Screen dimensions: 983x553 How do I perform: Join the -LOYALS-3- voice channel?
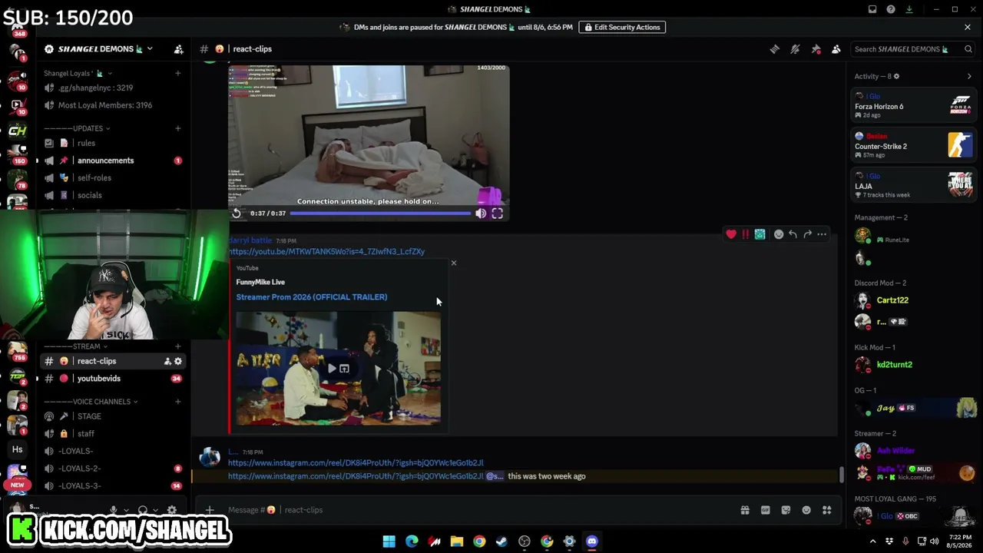(x=113, y=486)
